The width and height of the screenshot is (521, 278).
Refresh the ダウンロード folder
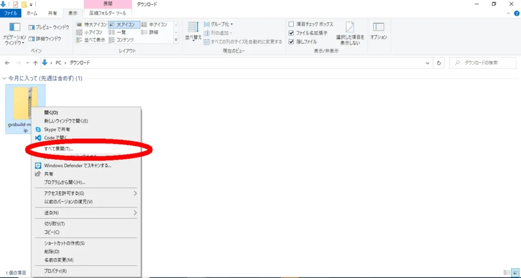tap(439, 63)
